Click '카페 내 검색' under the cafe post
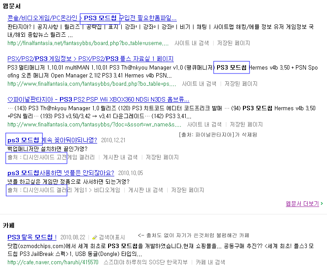The image size is (327, 266). coord(211,262)
